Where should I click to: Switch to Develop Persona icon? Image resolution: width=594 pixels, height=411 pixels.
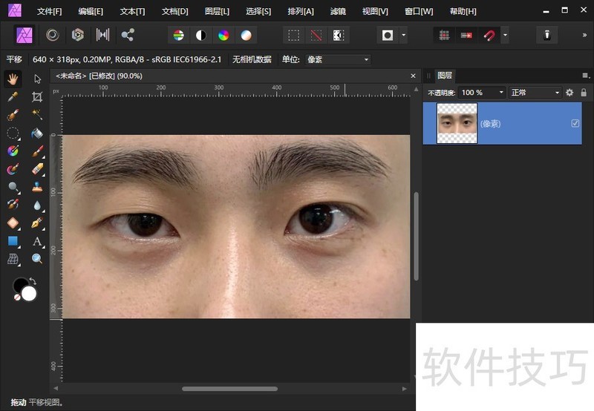pyautogui.click(x=78, y=35)
